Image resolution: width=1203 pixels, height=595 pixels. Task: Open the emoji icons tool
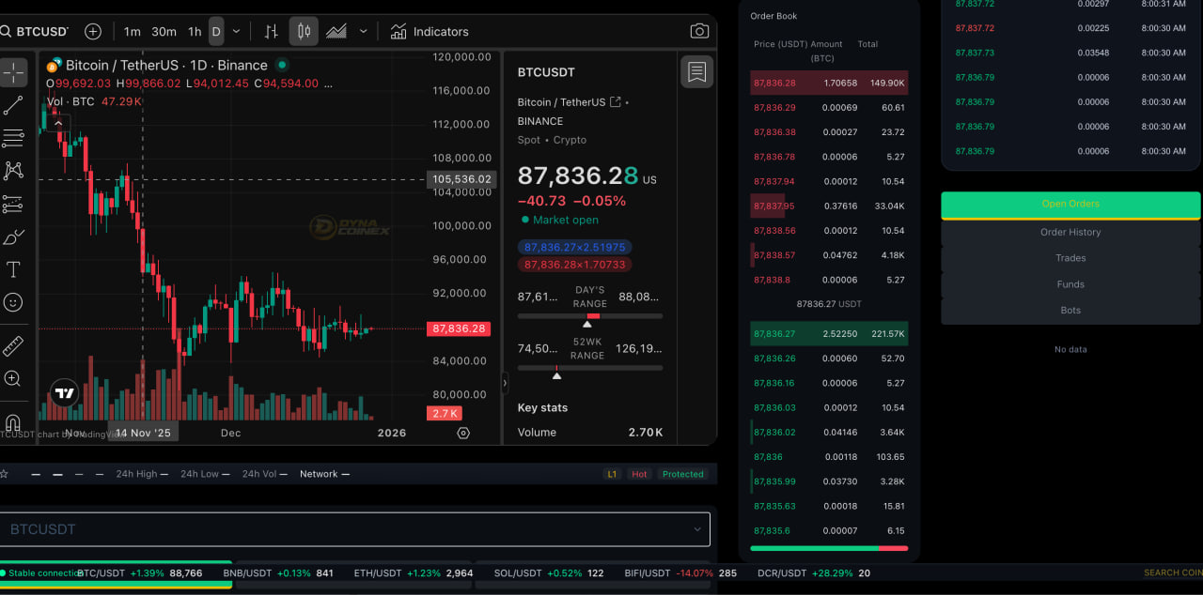[x=13, y=302]
